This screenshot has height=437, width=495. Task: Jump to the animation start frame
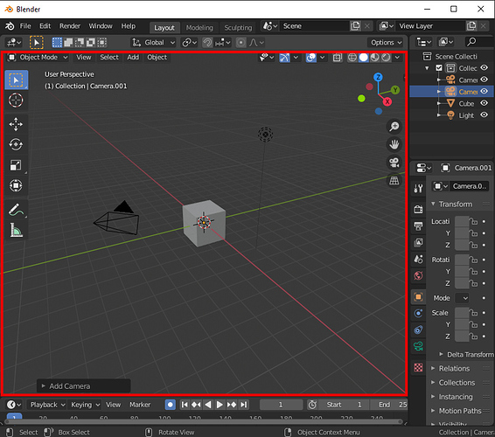point(185,405)
